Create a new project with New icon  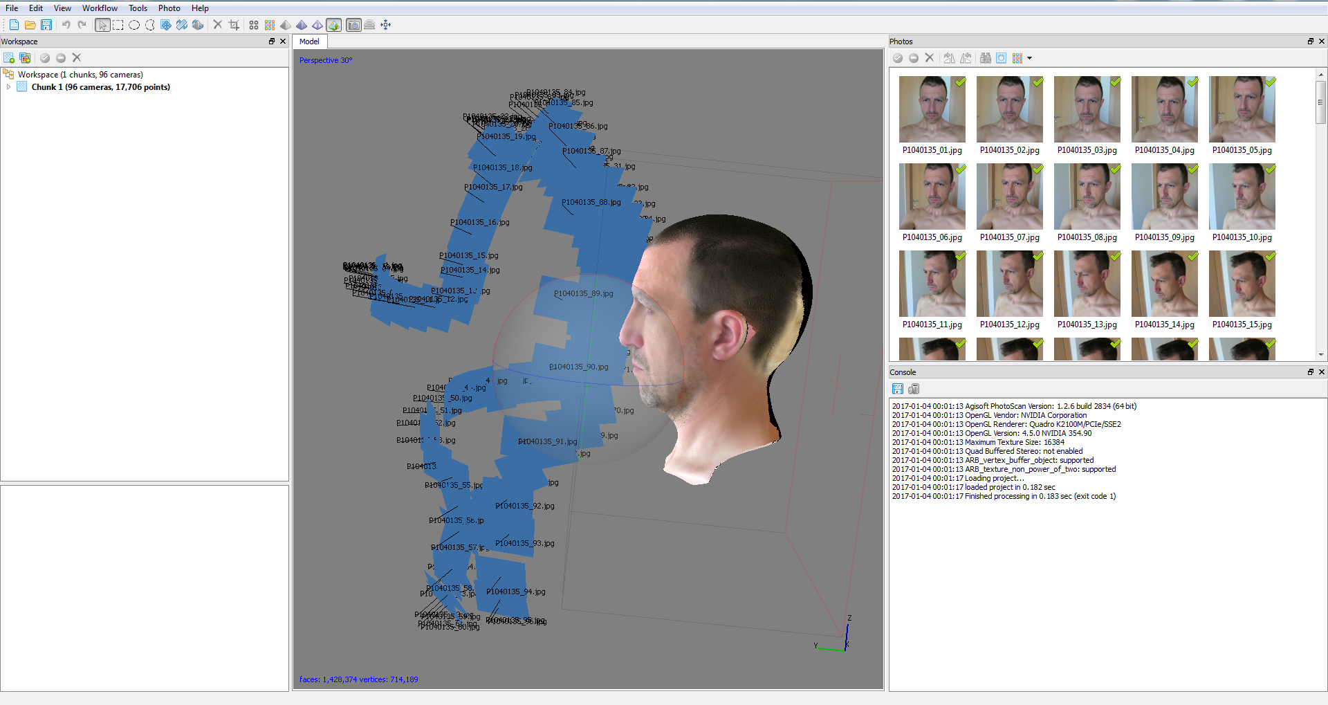[14, 25]
